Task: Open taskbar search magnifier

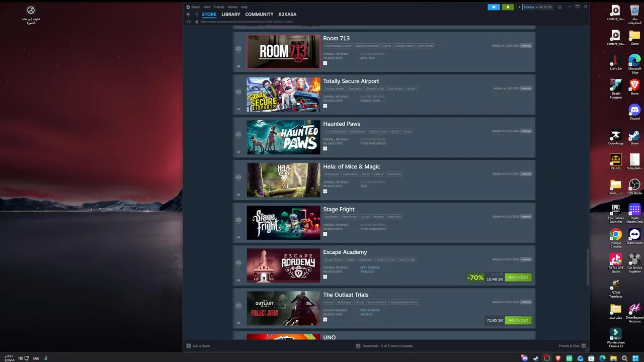Action: pos(624,358)
